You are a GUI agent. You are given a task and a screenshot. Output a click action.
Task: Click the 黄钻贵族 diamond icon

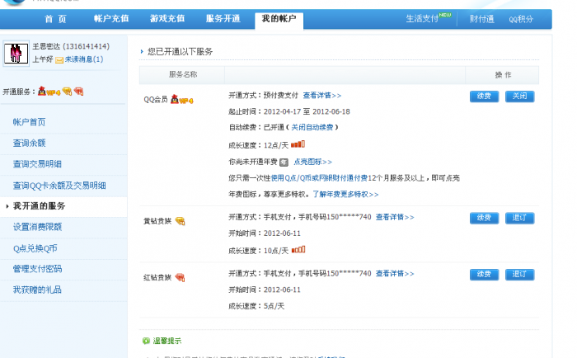[x=180, y=221]
